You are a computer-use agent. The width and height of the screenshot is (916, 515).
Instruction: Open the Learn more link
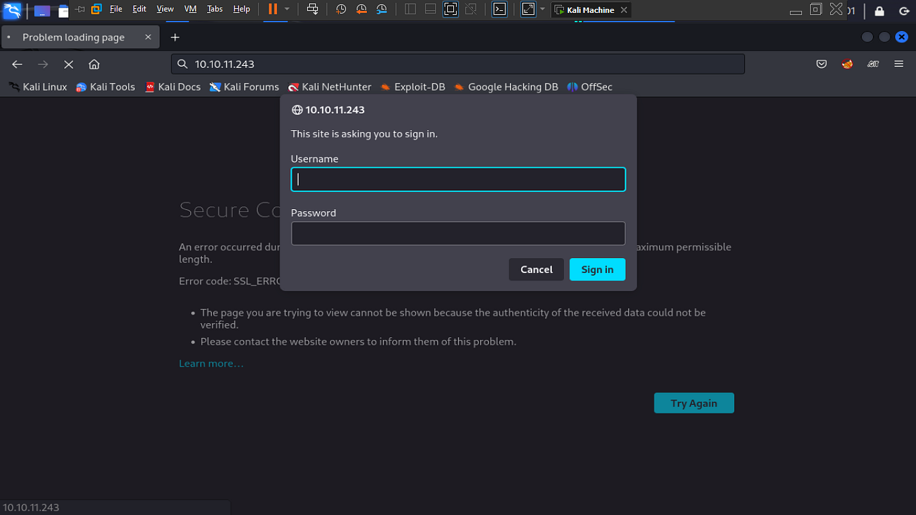coord(211,363)
